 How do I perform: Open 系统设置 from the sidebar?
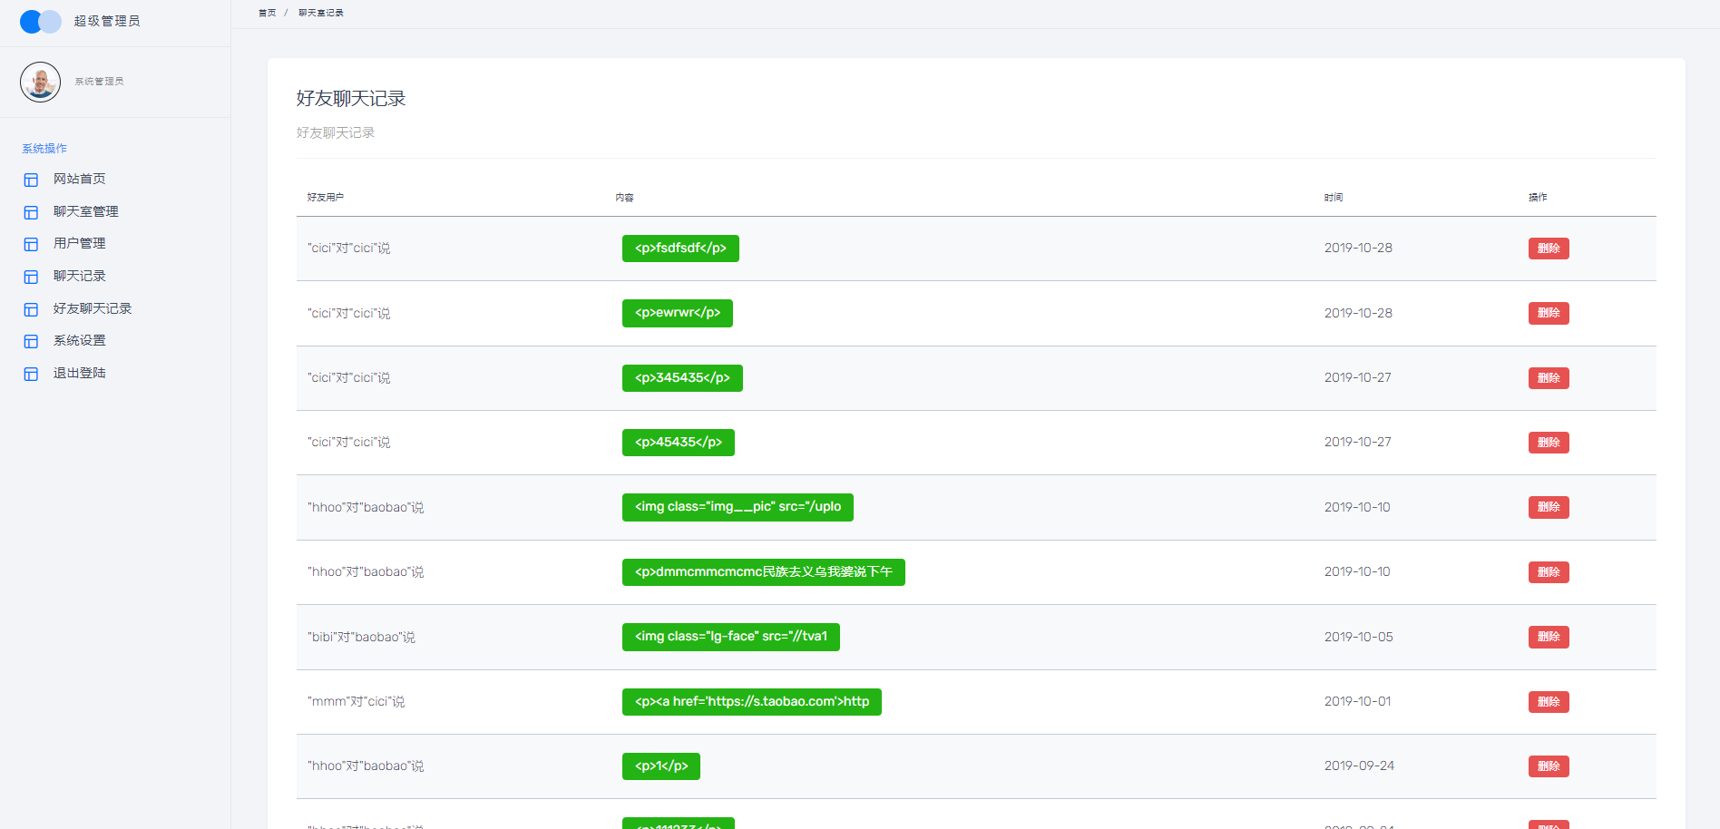[x=79, y=340]
